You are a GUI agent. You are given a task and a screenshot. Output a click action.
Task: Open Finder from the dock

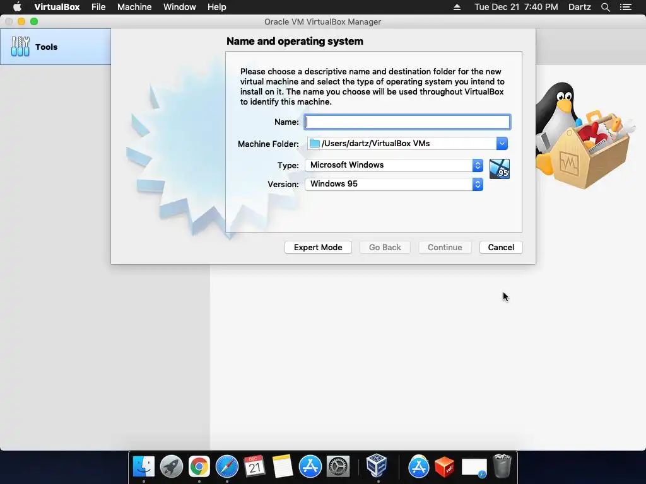point(144,466)
